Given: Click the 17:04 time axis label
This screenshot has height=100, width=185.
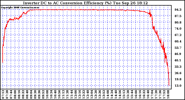Looking at the screenshot, I should (152, 94).
